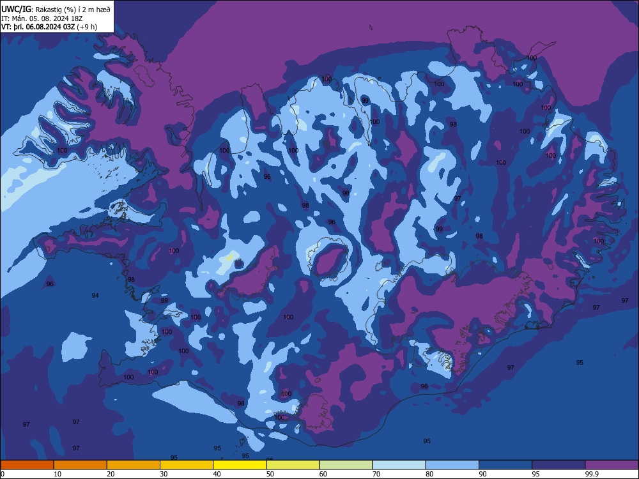Click the purple above-99.9 legend swatch

point(612,465)
